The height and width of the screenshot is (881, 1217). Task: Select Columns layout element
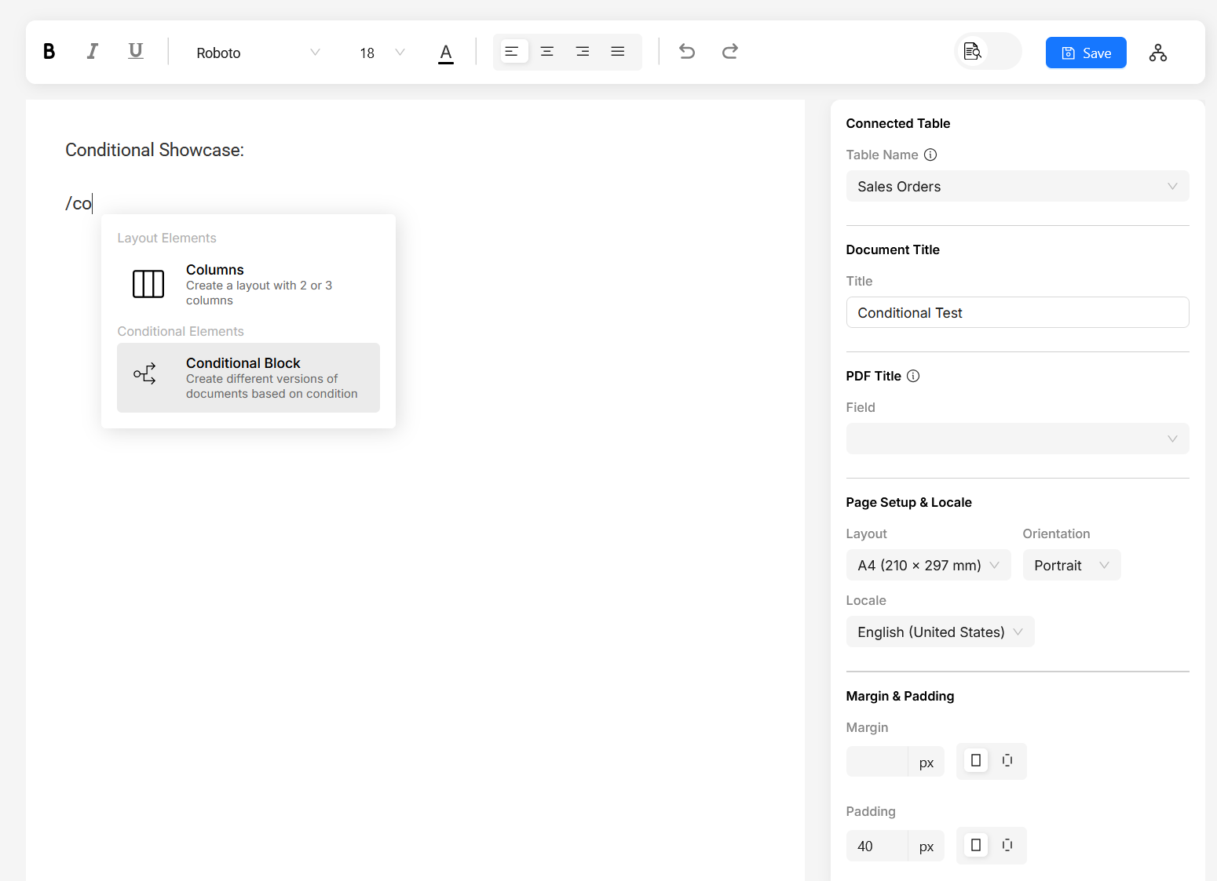pyautogui.click(x=248, y=284)
